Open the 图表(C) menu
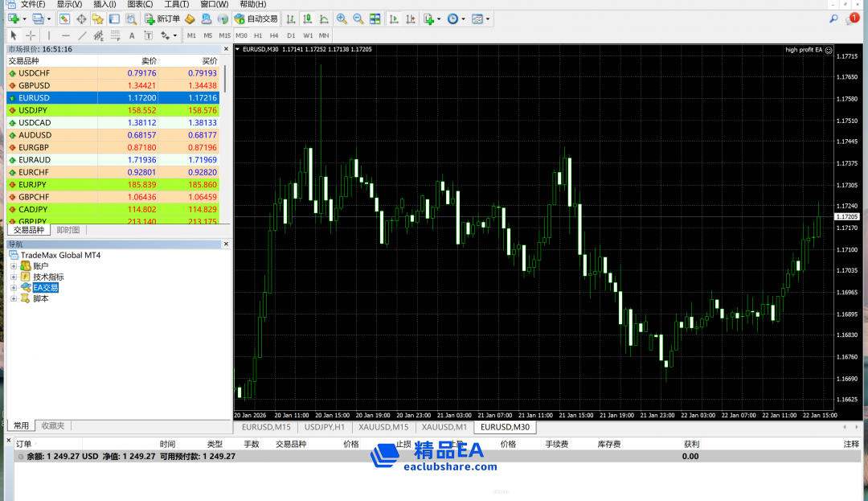868x501 pixels. pos(140,5)
